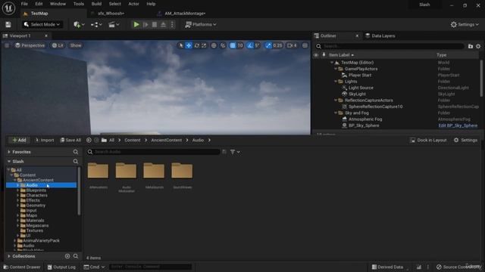The height and width of the screenshot is (272, 485).
Task: Activate the Rotate gizmo tool
Action: [197, 45]
